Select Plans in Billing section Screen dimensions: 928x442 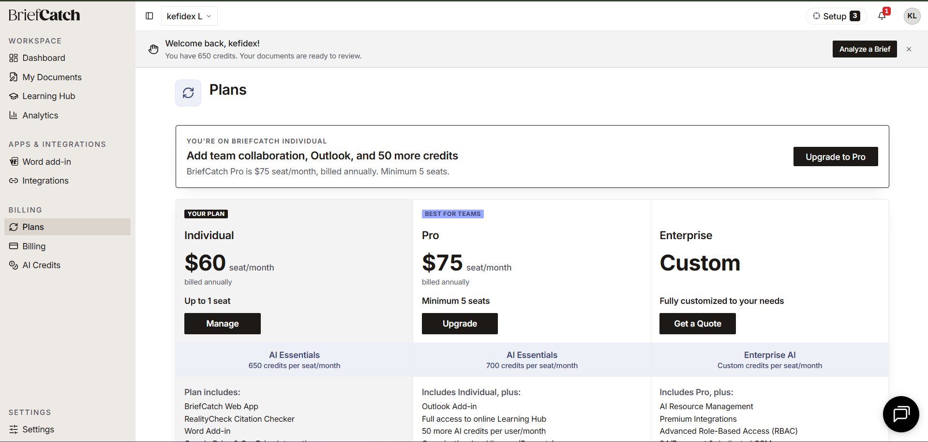pyautogui.click(x=67, y=227)
